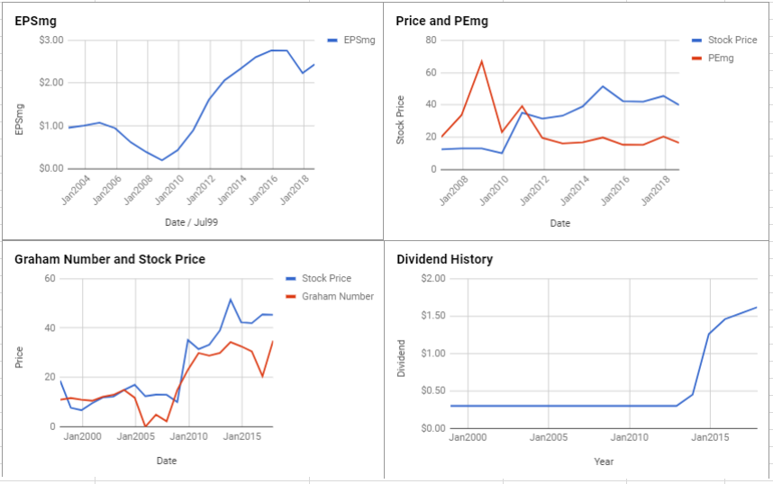The width and height of the screenshot is (773, 484).
Task: Click the Price and PEmg chart title
Action: pos(441,22)
